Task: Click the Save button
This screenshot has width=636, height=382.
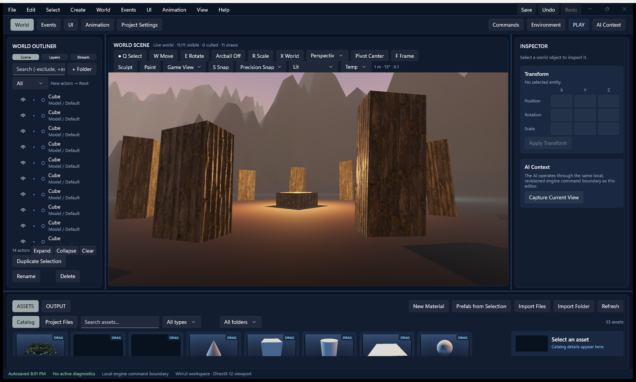Action: click(x=526, y=10)
